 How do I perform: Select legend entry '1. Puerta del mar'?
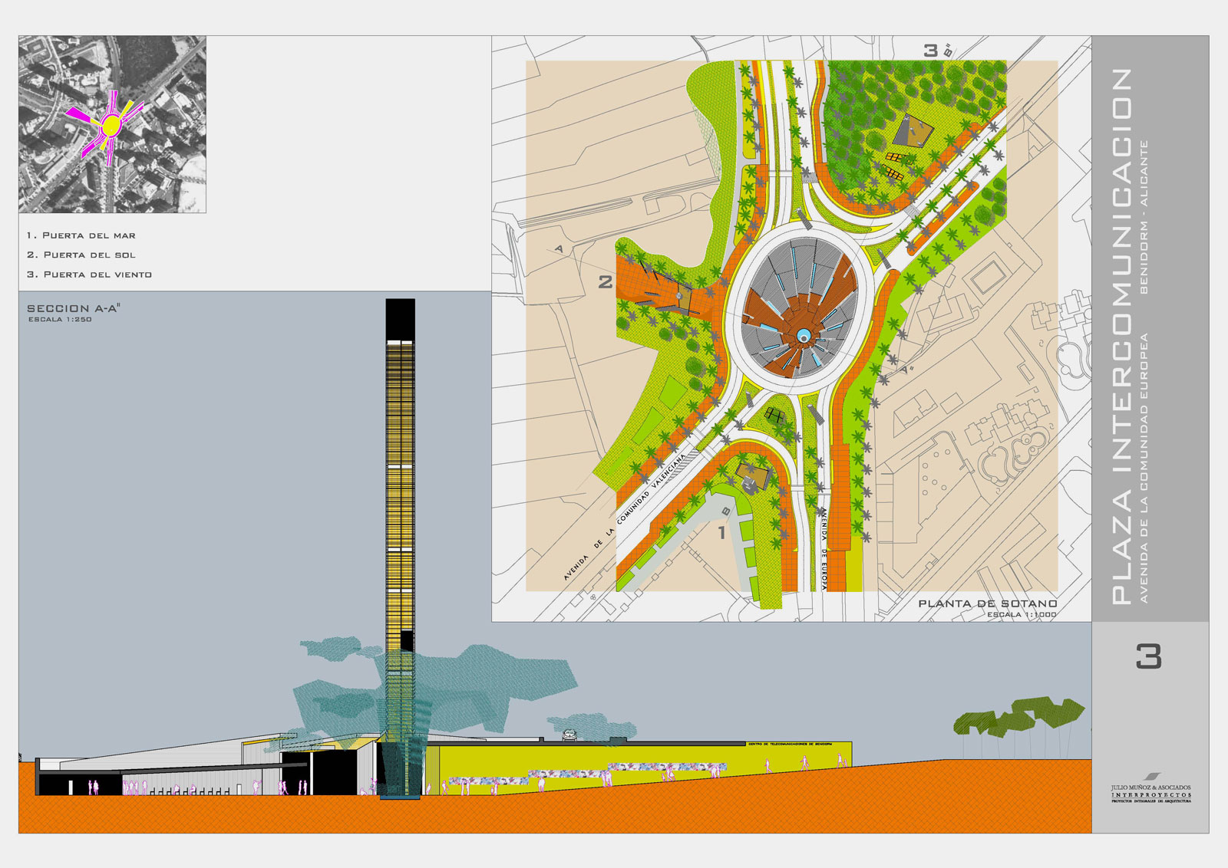(81, 235)
